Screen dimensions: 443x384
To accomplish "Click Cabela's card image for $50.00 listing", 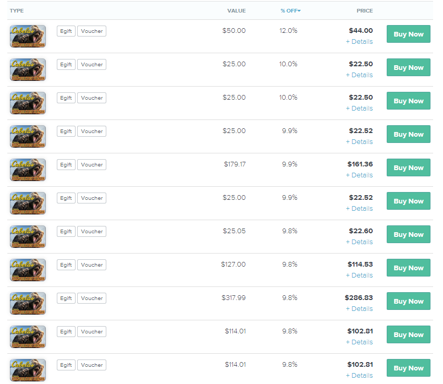I will click(28, 36).
